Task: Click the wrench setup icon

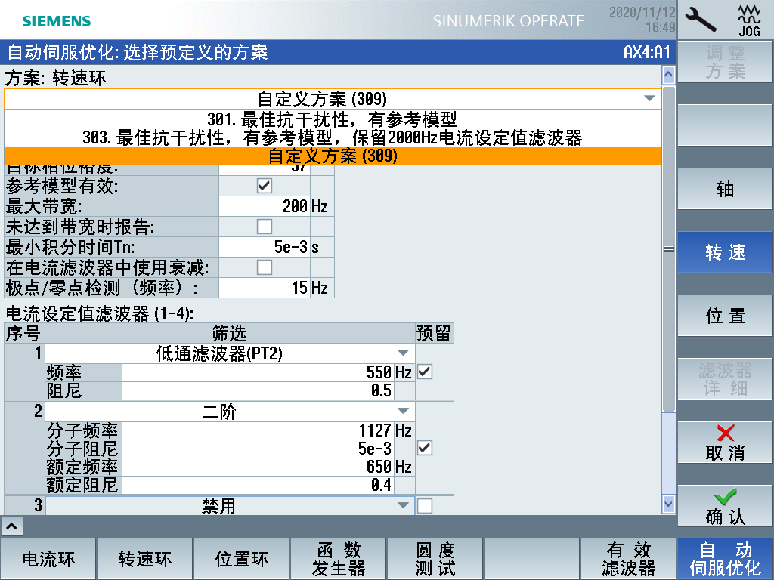Action: tap(701, 19)
